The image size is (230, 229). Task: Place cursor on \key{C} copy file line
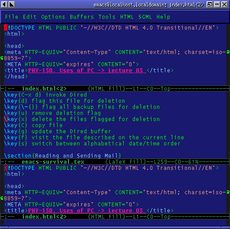(x=33, y=125)
